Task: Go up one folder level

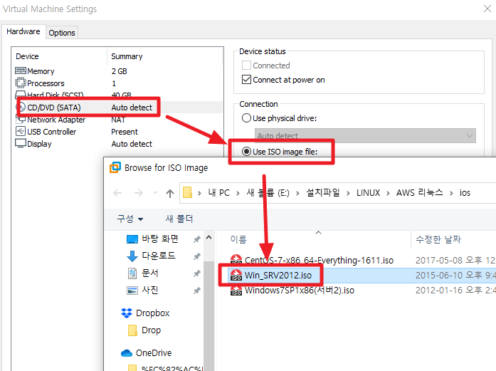Action: [170, 193]
